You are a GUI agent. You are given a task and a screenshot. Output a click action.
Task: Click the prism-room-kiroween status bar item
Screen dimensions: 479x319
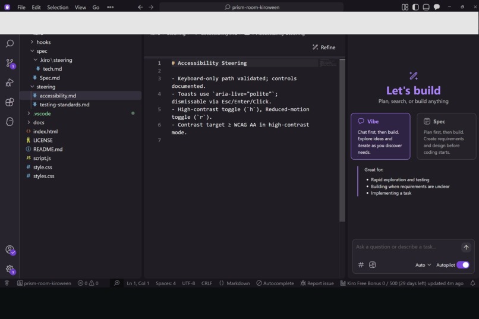coord(44,283)
